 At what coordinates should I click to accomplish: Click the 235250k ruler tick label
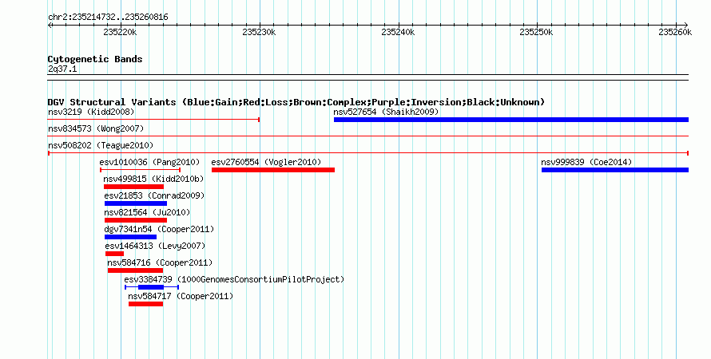point(536,32)
